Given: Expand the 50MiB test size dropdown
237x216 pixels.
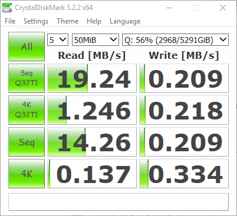Looking at the screenshot, I should coord(96,40).
